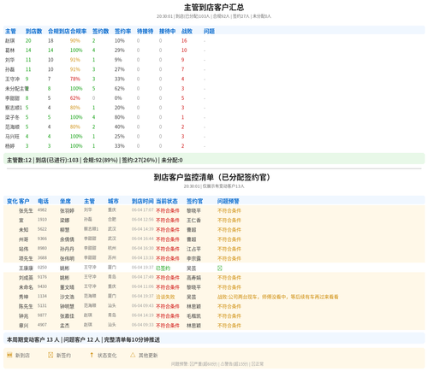Click the 62% sign rate value
This screenshot has height=383, width=428.
pos(120,89)
